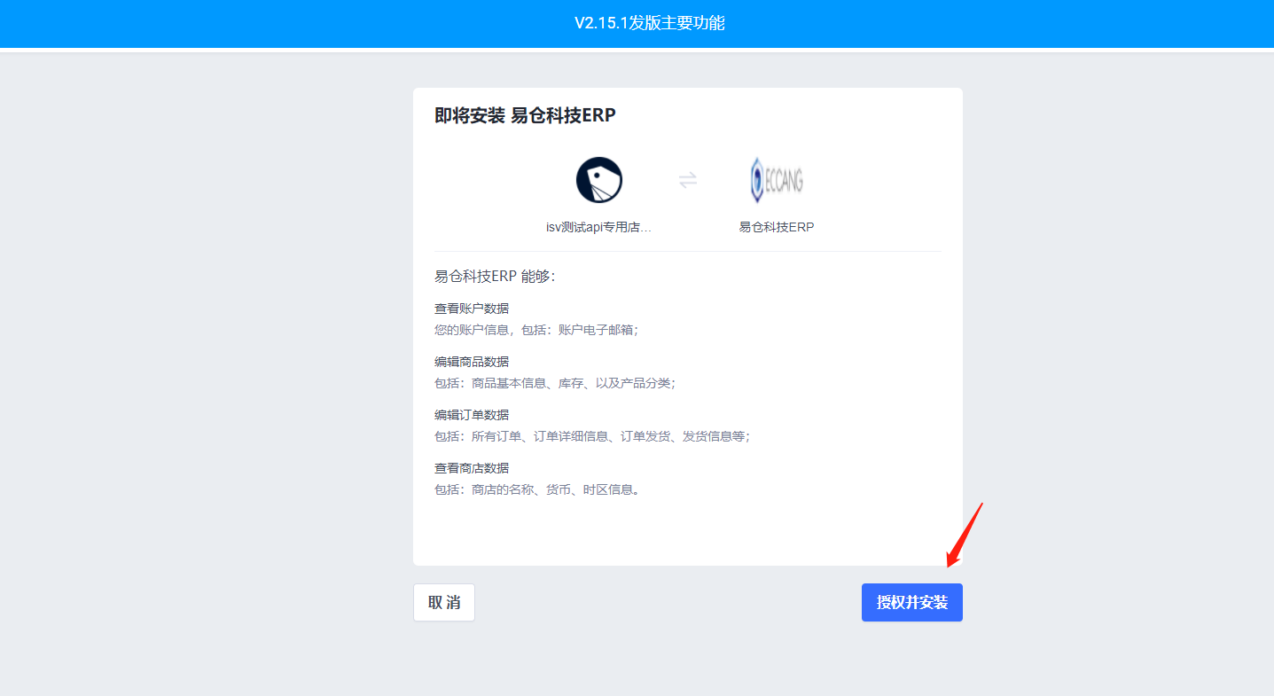Click the 商品基本信息、库存 description line

pyautogui.click(x=555, y=383)
